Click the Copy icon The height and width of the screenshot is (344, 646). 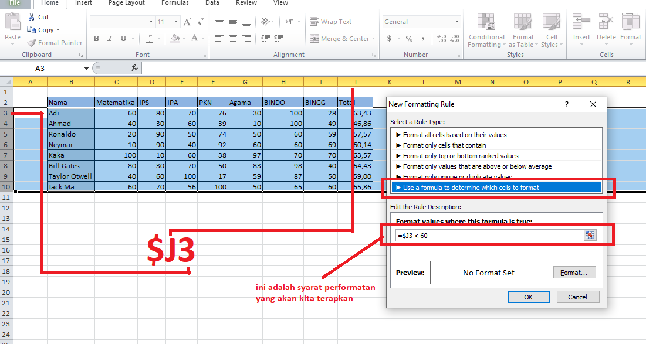[x=31, y=30]
